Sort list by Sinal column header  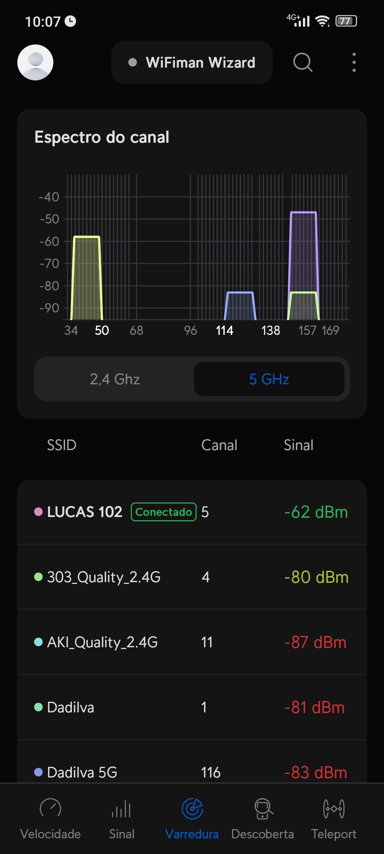[x=298, y=445]
